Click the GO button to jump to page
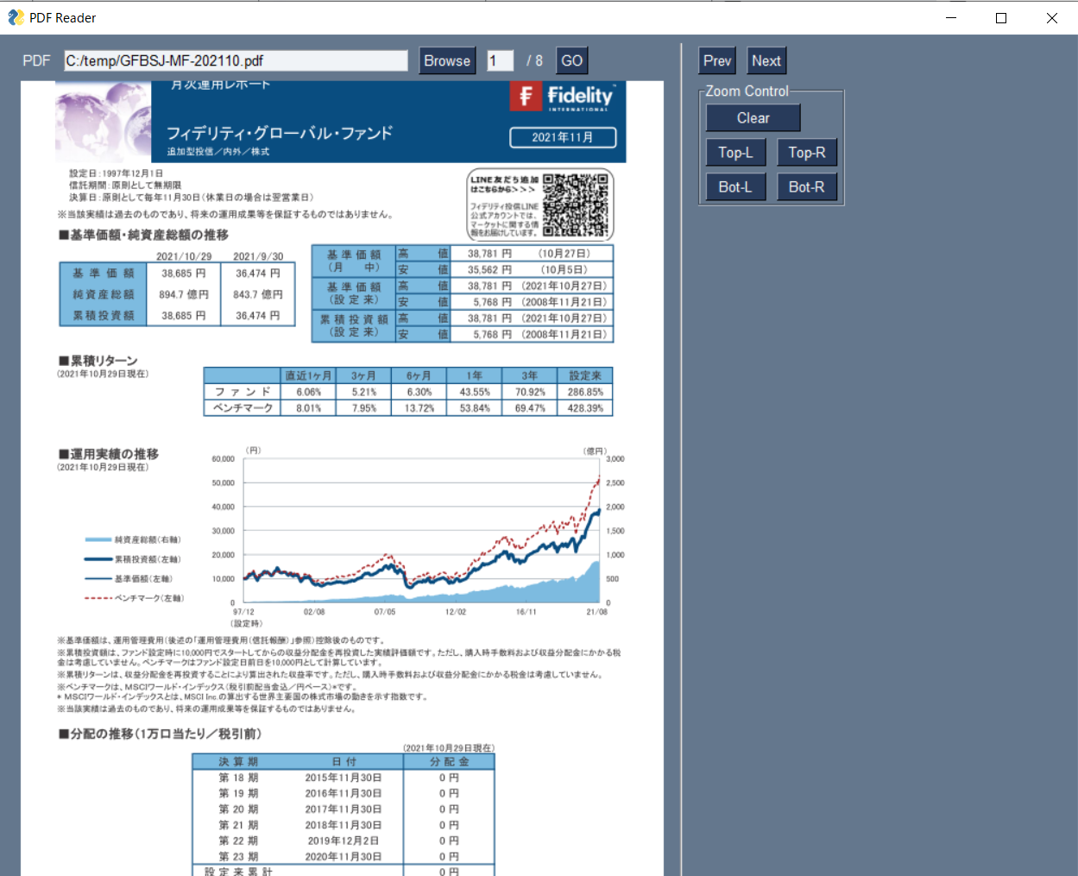Image resolution: width=1078 pixels, height=876 pixels. pos(571,60)
